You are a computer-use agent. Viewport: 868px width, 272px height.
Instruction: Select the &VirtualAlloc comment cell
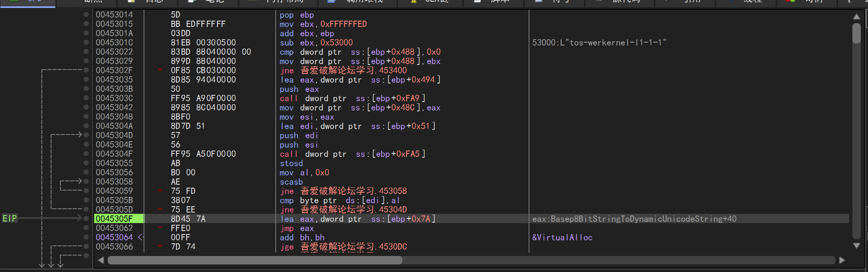(x=562, y=237)
